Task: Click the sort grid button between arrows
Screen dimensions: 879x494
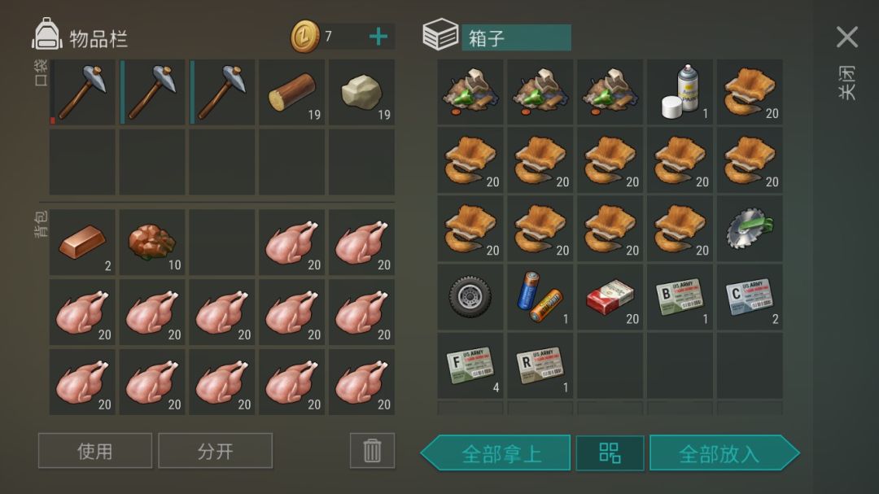Action: tap(610, 452)
